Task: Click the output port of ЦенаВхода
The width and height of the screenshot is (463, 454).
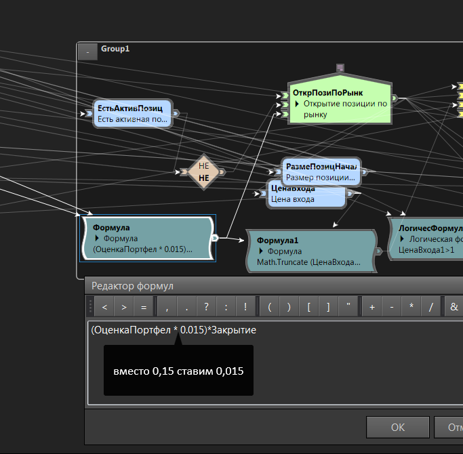Action: 350,194
